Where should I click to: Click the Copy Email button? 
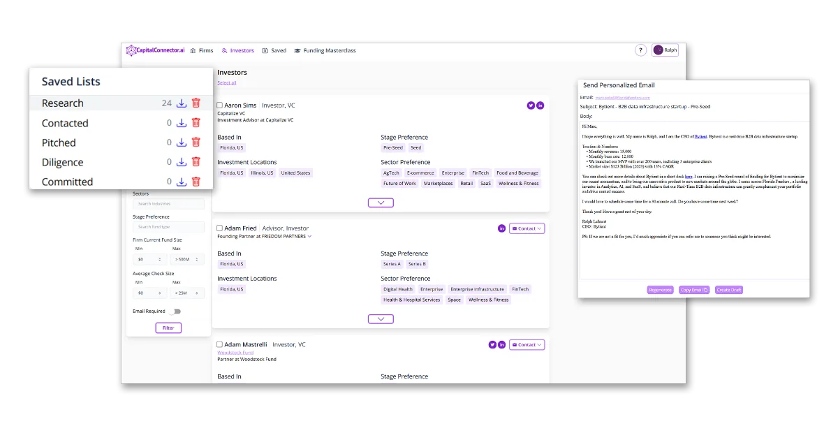pyautogui.click(x=694, y=290)
